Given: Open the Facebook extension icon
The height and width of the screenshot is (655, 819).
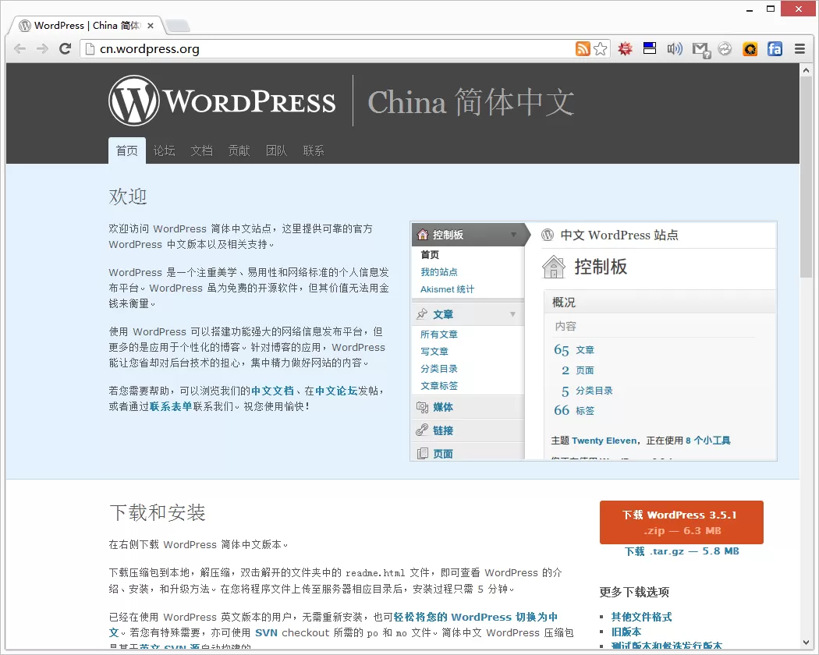Looking at the screenshot, I should pyautogui.click(x=775, y=49).
